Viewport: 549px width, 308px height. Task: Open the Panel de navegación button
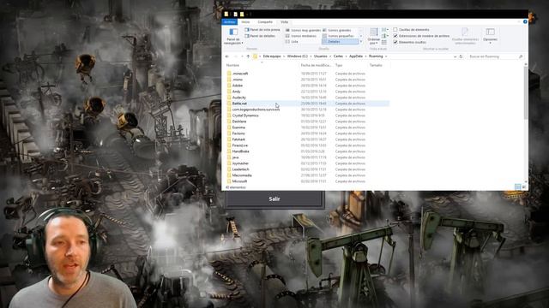[232, 37]
